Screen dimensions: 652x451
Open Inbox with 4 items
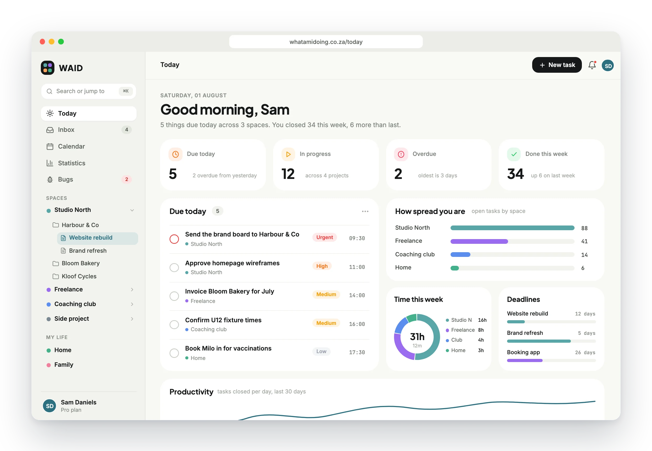pos(88,130)
